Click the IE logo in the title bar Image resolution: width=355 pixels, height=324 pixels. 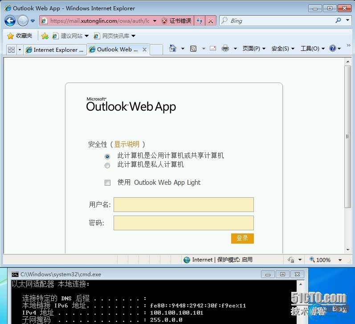8,8
